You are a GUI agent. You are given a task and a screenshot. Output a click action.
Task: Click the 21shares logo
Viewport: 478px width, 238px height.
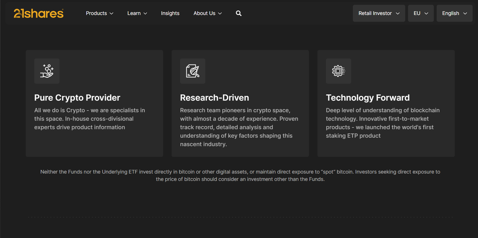pos(39,13)
